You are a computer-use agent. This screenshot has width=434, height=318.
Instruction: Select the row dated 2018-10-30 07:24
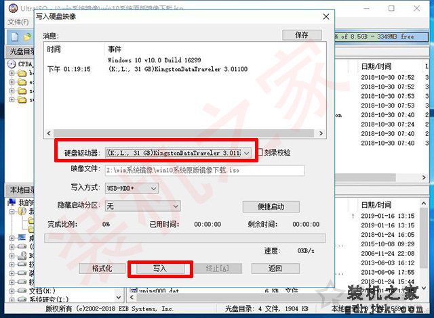[x=387, y=124]
